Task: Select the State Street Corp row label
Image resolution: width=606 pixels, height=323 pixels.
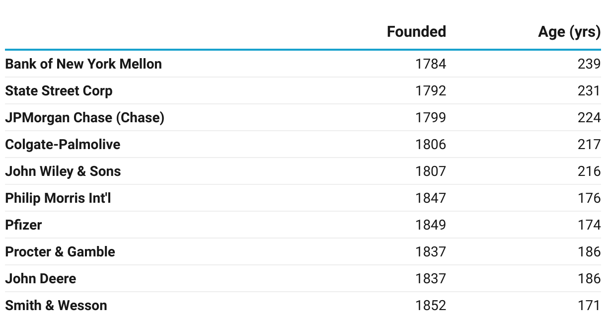Action: [59, 91]
